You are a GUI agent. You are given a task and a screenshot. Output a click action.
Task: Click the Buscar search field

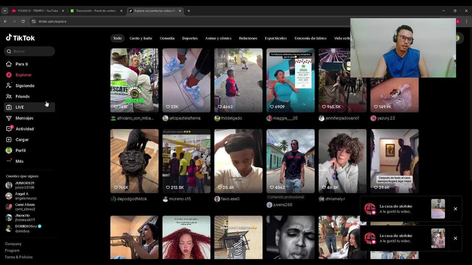29,51
